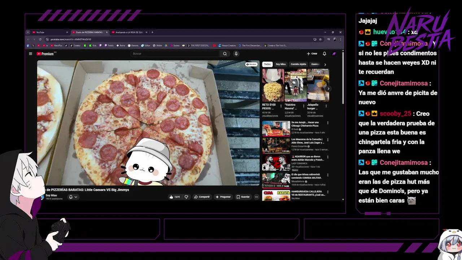Reload the page in the browser
This screenshot has height=260, width=462.
point(40,39)
